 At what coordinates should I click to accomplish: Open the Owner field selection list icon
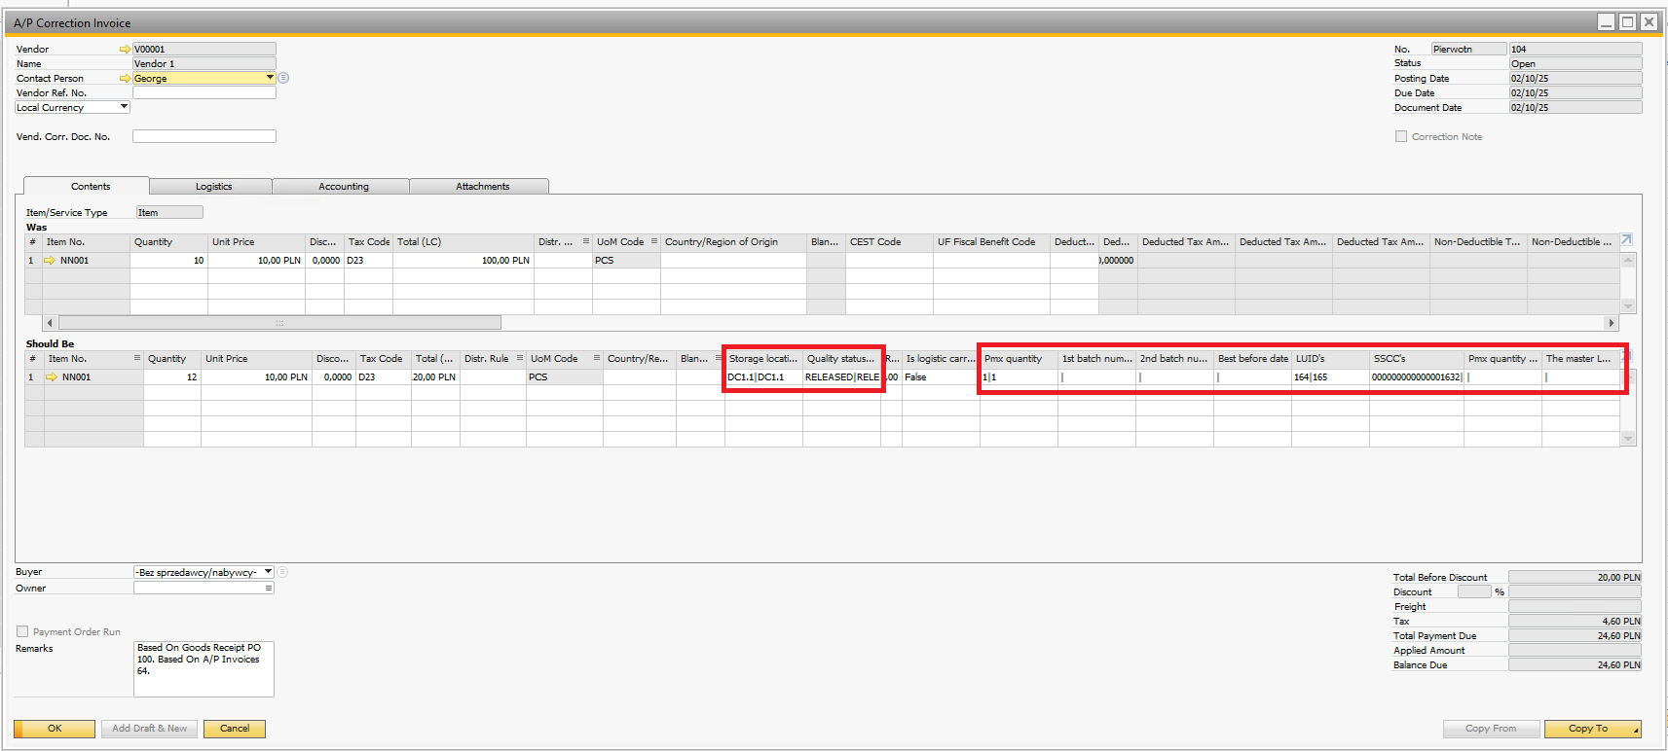[x=269, y=588]
